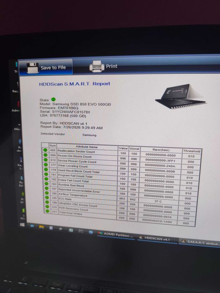
Task: Click green status dot for Erase Fail Count Total
Action: click(46, 179)
